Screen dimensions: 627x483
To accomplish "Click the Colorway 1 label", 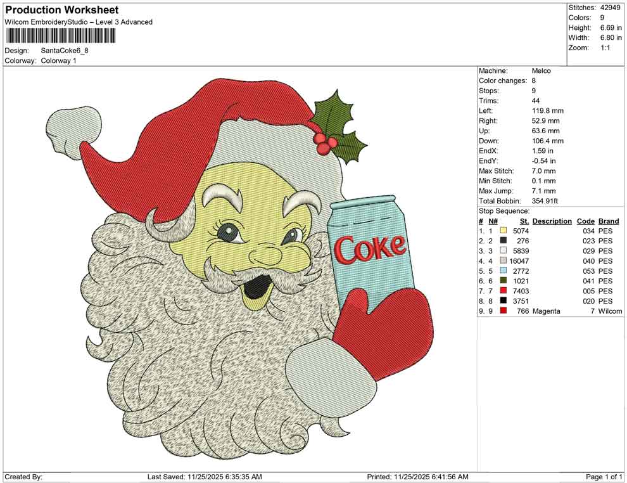I will coord(58,60).
